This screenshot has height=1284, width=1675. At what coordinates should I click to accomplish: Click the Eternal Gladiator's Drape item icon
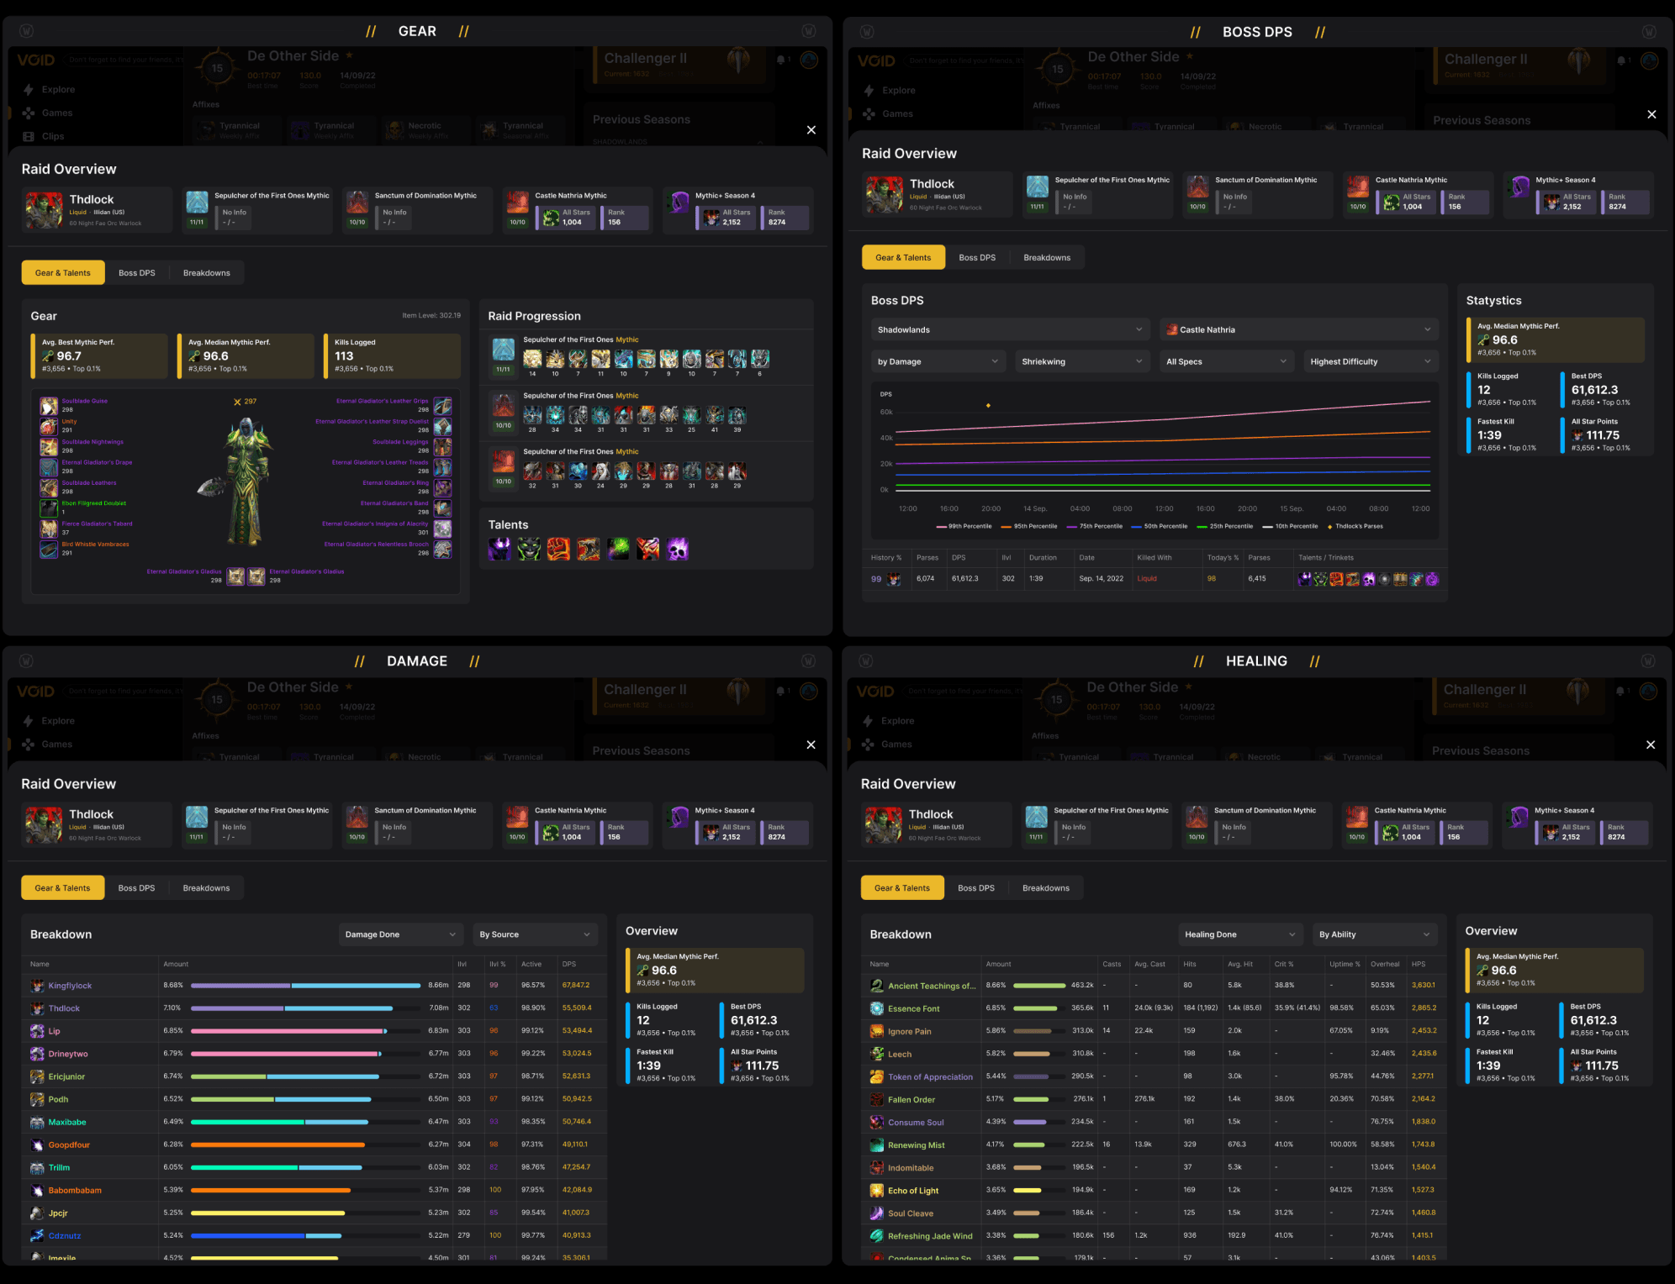(x=49, y=467)
